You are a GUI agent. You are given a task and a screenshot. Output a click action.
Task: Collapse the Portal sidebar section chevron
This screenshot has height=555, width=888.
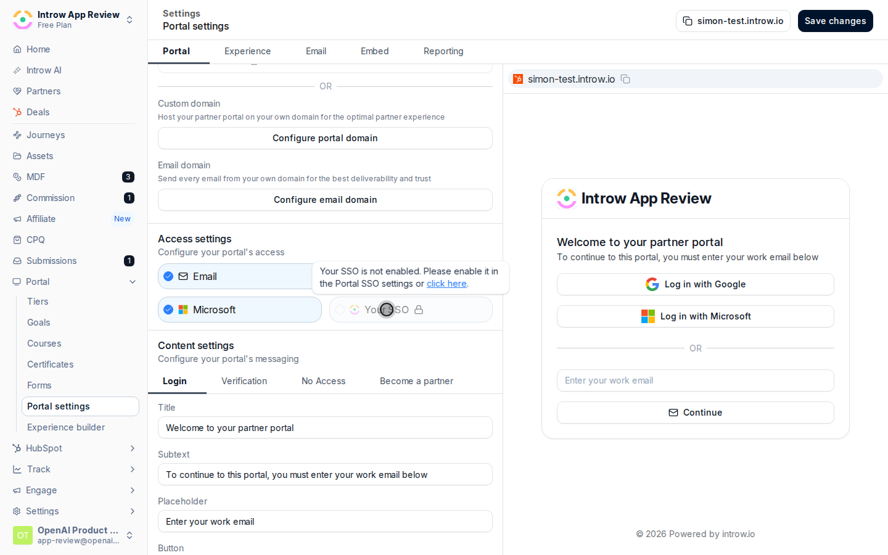[133, 282]
